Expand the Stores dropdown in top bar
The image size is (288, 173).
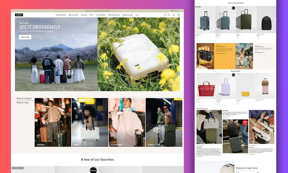pyautogui.click(x=177, y=11)
